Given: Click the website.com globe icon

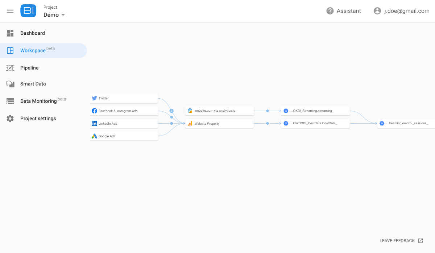Looking at the screenshot, I should click(x=190, y=111).
